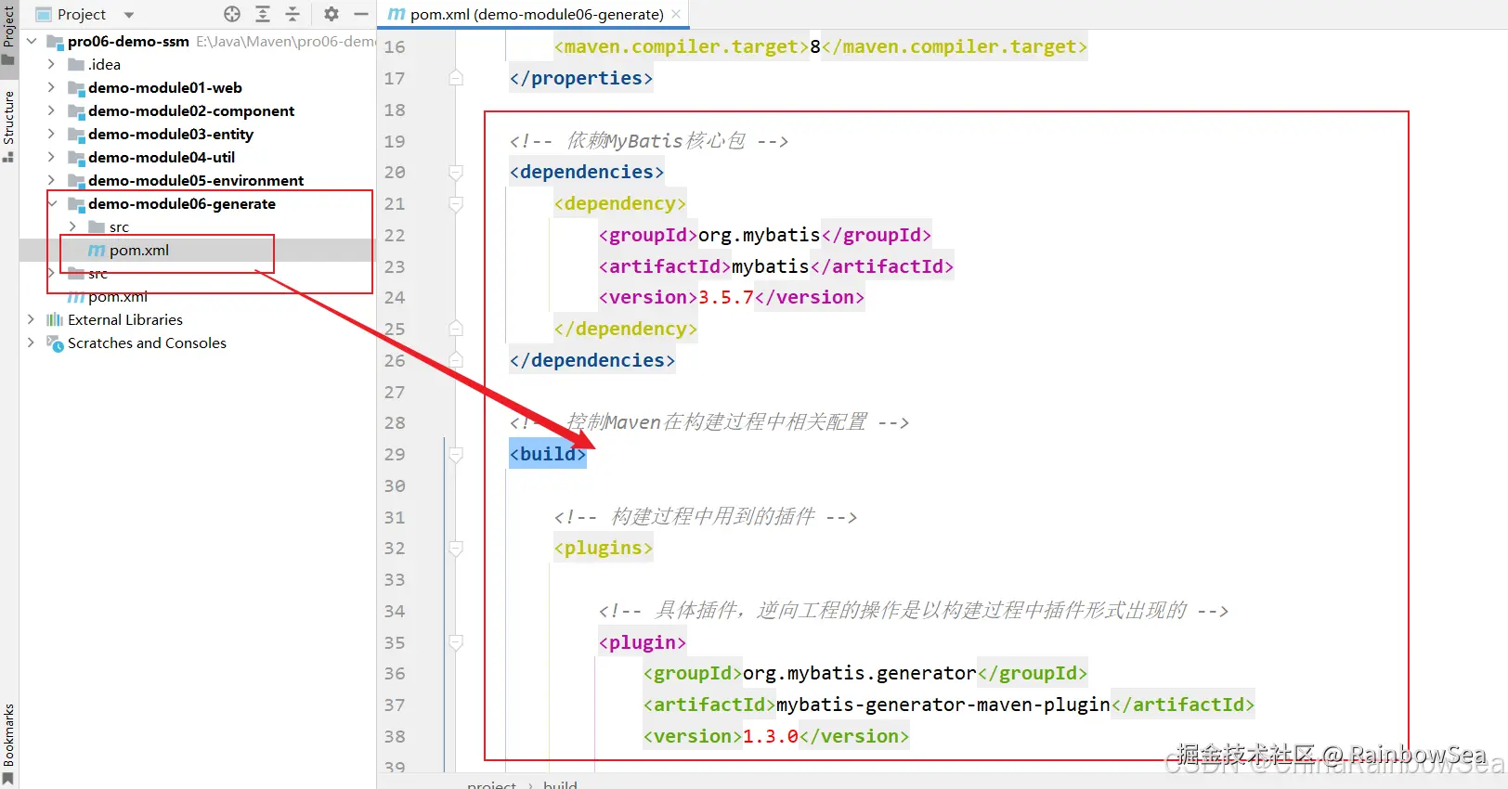Collapse demo-module06-generate module
This screenshot has height=789, width=1508.
tap(52, 203)
